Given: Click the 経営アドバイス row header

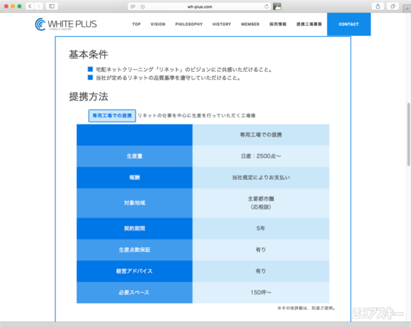Looking at the screenshot, I should [134, 271].
